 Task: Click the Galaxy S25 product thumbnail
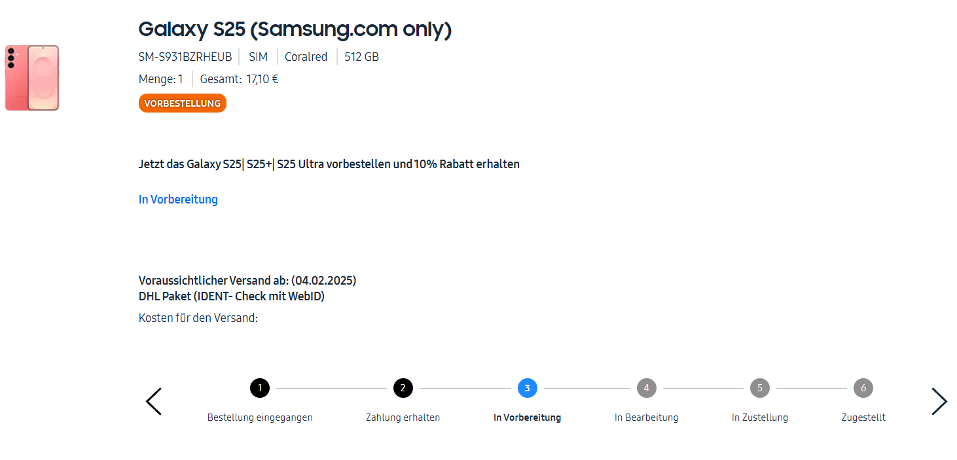click(x=32, y=78)
